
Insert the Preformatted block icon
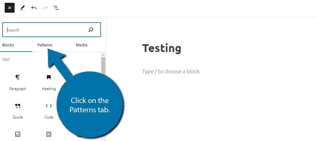click(18, 134)
